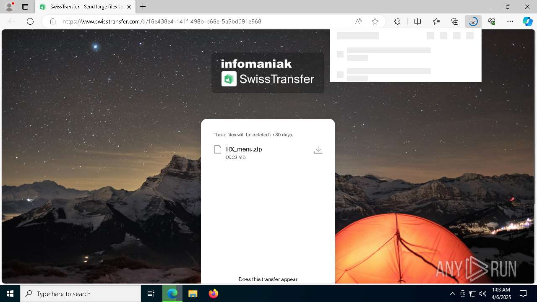Open Collections panel
Viewport: 537px width, 302px height.
coord(455,21)
